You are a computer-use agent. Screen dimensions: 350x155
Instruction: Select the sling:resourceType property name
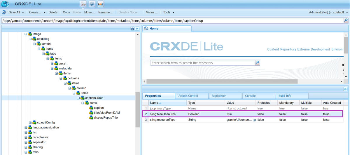[162, 120]
